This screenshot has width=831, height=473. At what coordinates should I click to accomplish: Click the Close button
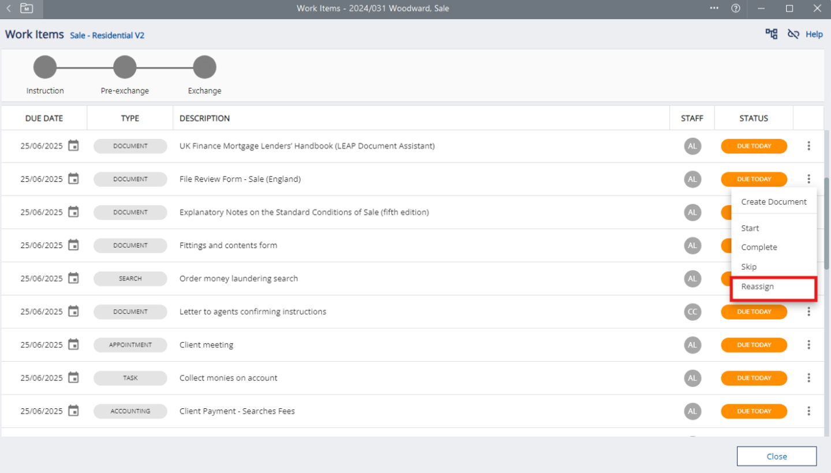[776, 456]
